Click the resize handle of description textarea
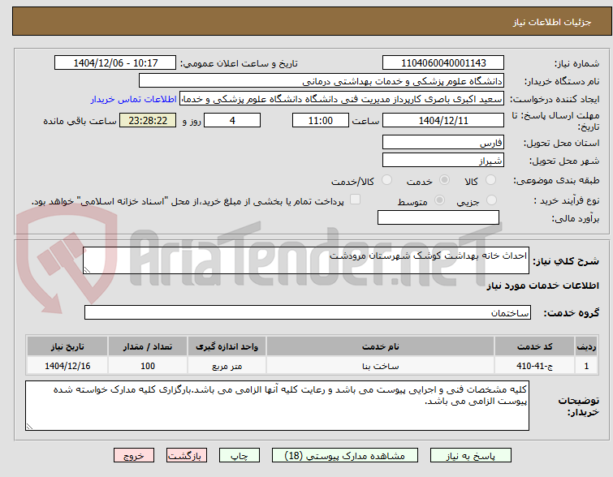613x477 pixels. [x=87, y=270]
